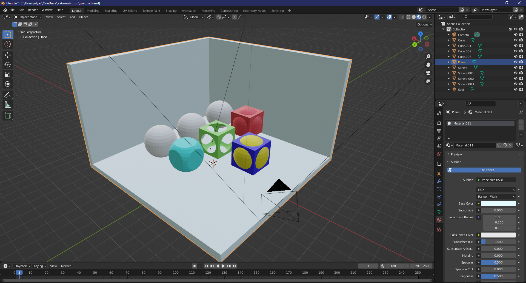Switch to the Modeling workspace tab
Viewport: 526px width, 283px height.
coord(93,11)
